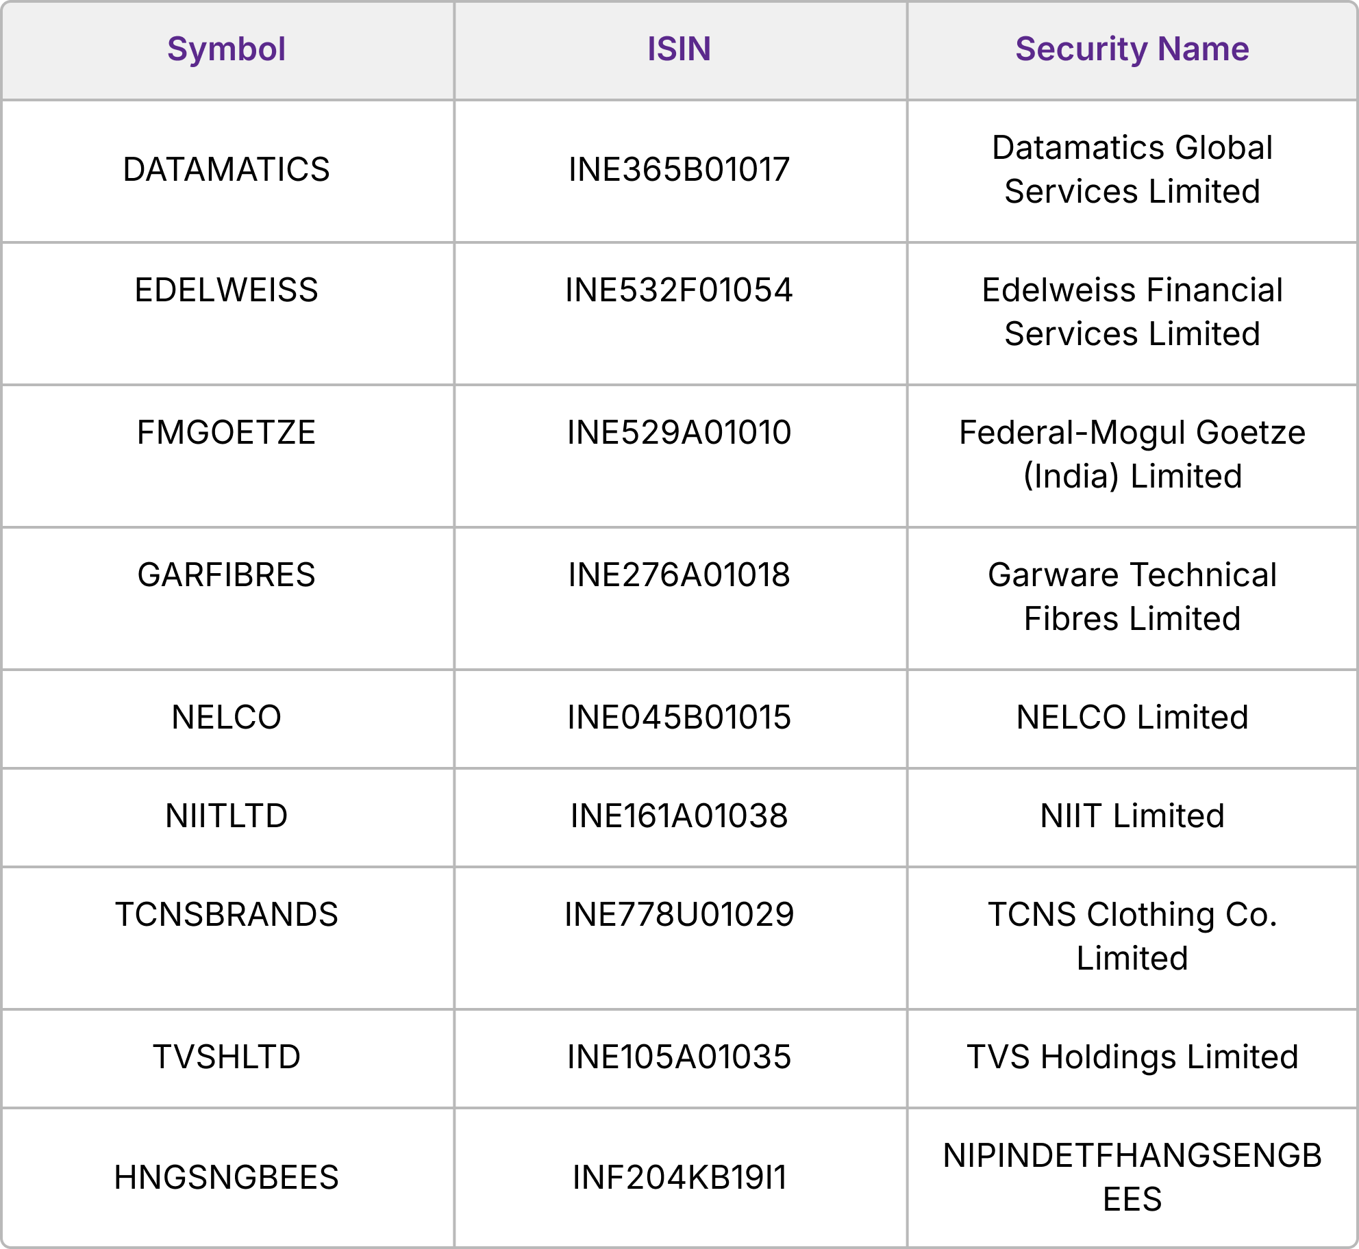Select the DATAMATICS symbol cell
This screenshot has height=1249, width=1359.
(x=226, y=170)
